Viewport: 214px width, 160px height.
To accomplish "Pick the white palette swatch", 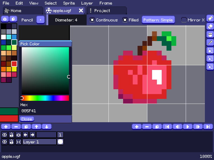I will point(3,37).
